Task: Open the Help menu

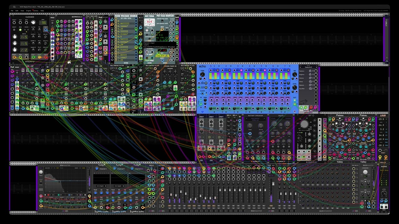Action: [42, 11]
